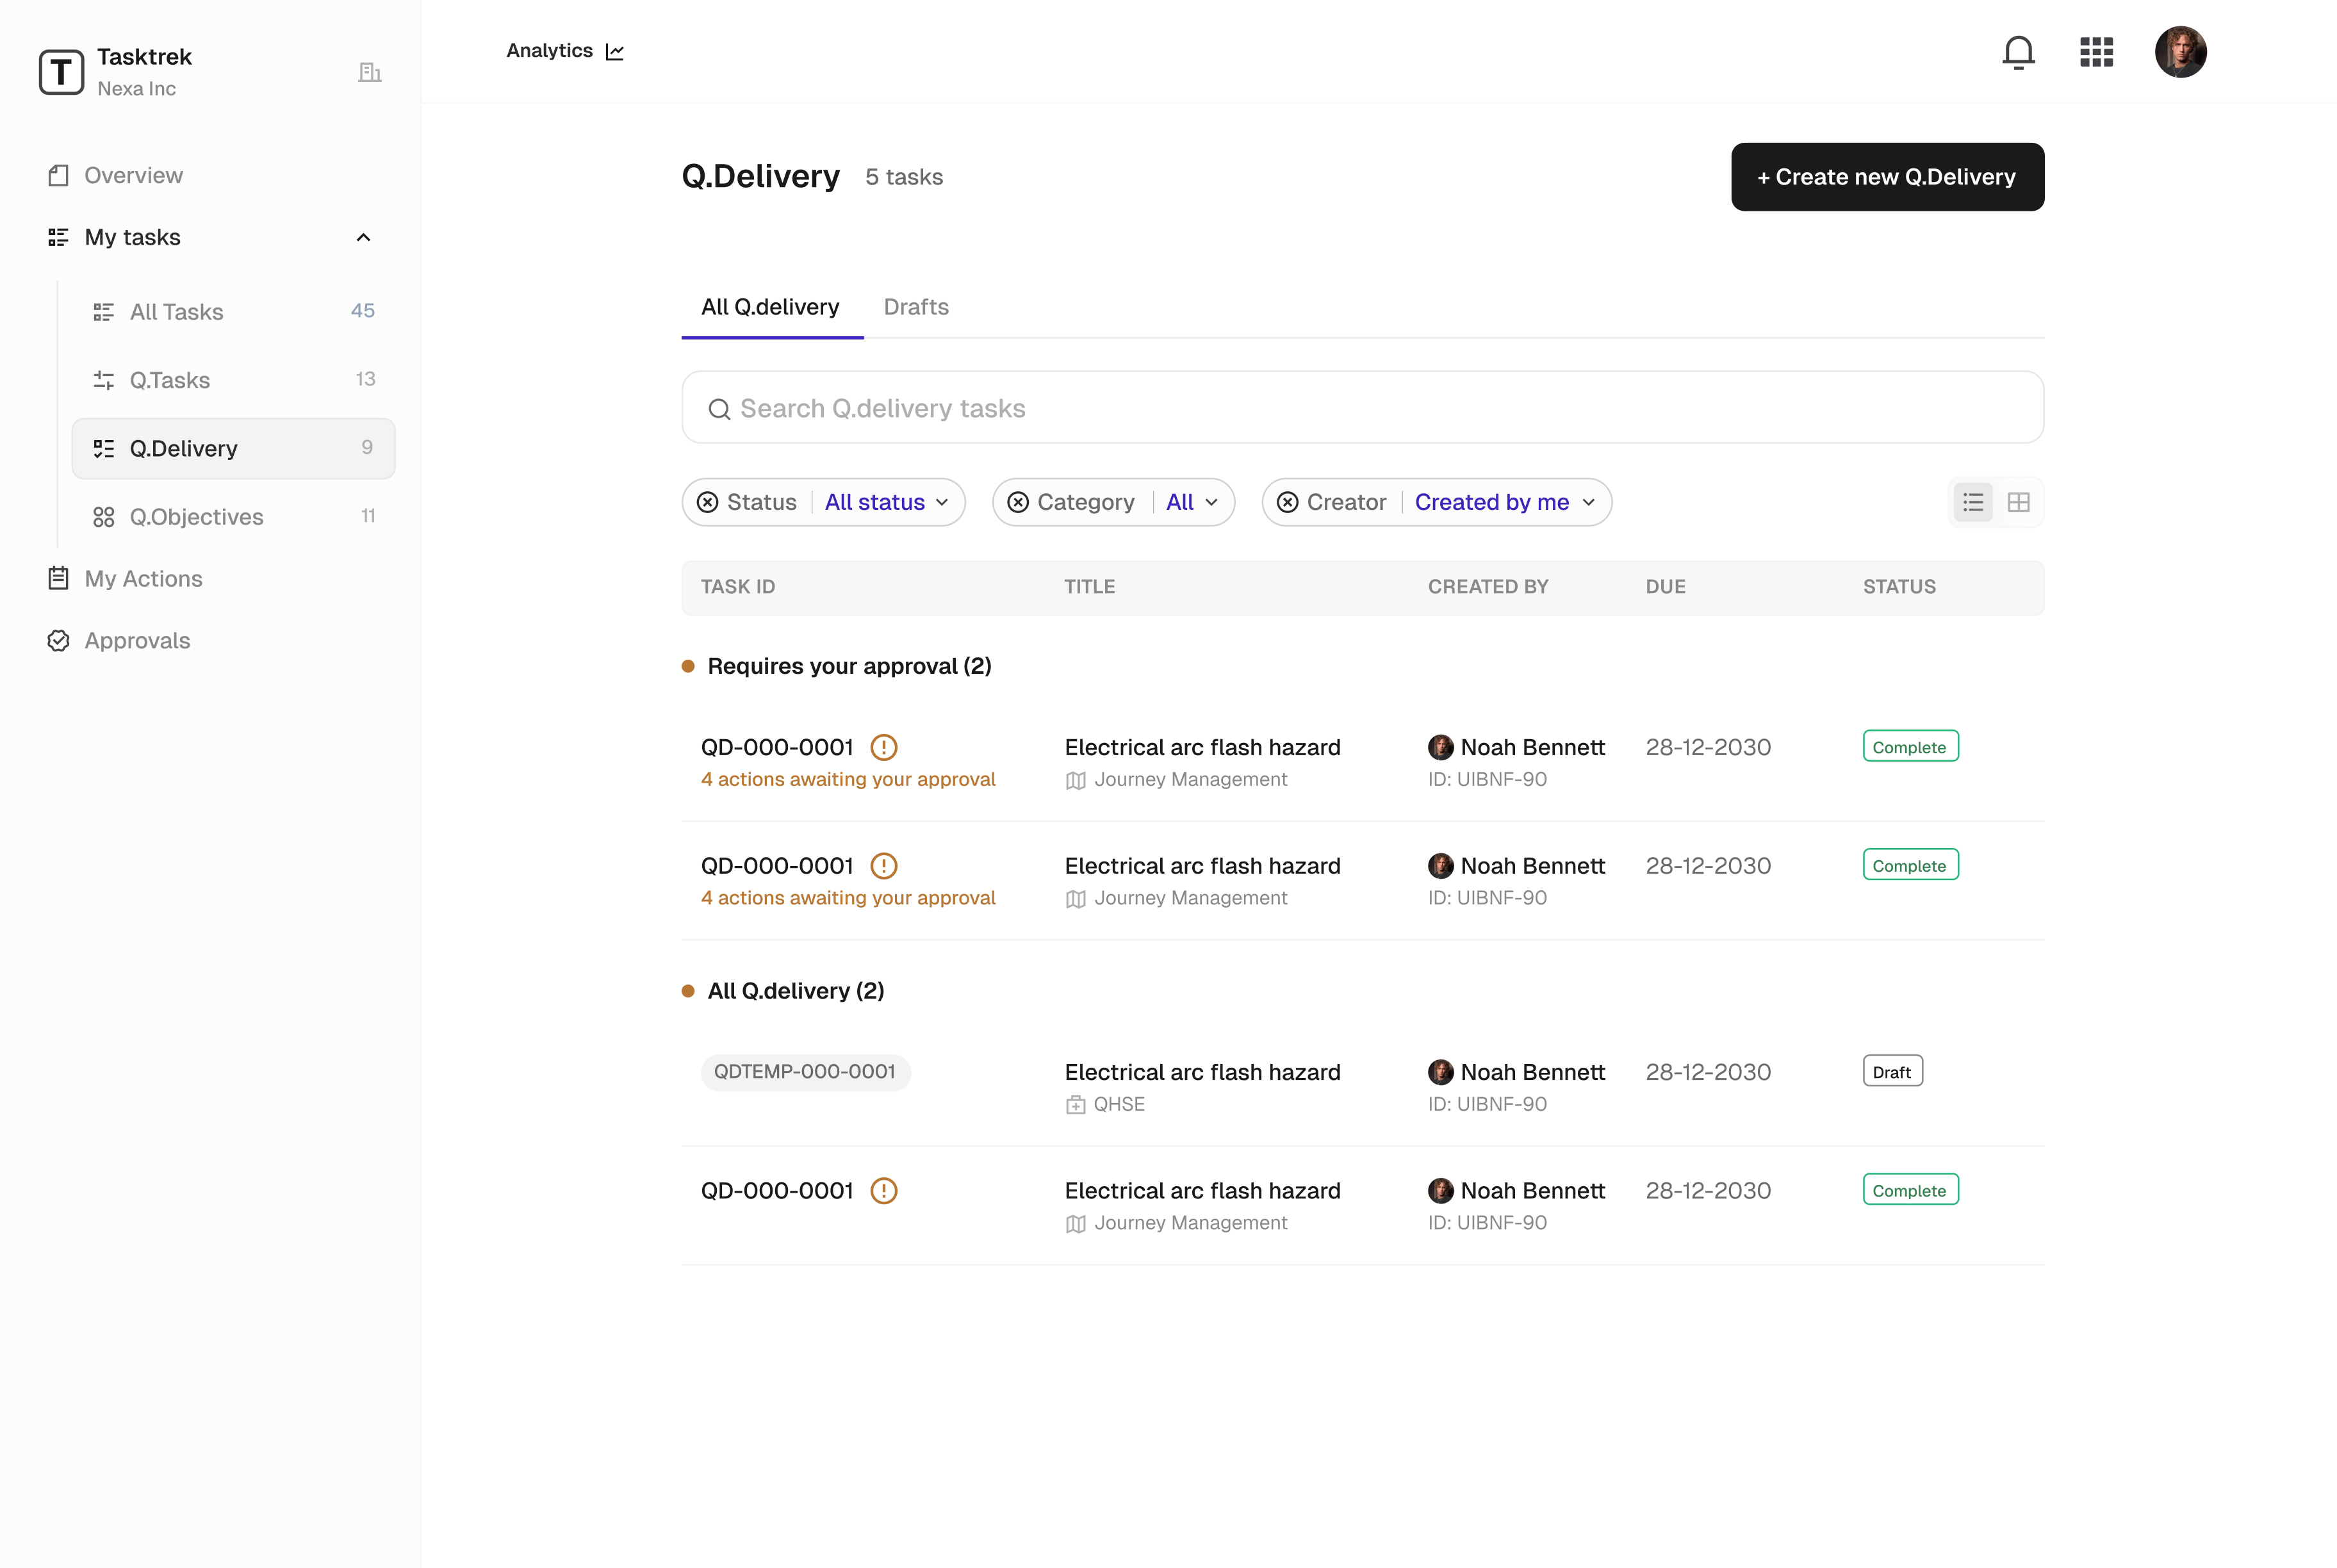Clear the Status filter x icon
This screenshot has width=2337, height=1568.
point(707,502)
